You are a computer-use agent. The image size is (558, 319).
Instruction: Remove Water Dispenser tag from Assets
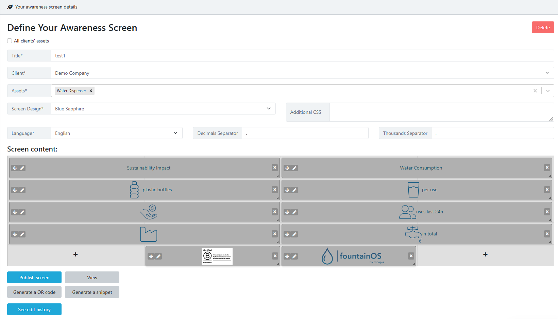coord(91,91)
